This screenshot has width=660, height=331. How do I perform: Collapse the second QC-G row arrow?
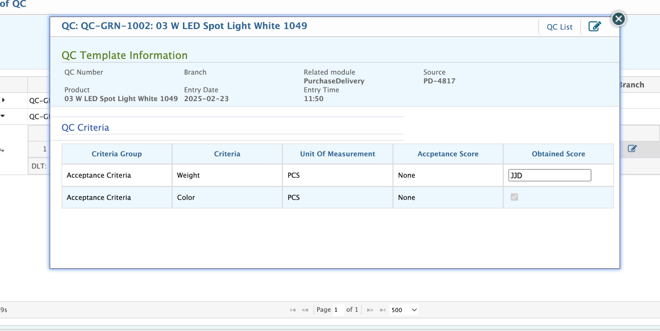[3, 116]
